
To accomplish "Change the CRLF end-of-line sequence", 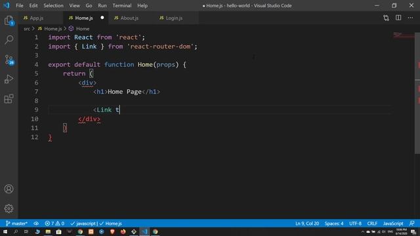I will point(372,224).
